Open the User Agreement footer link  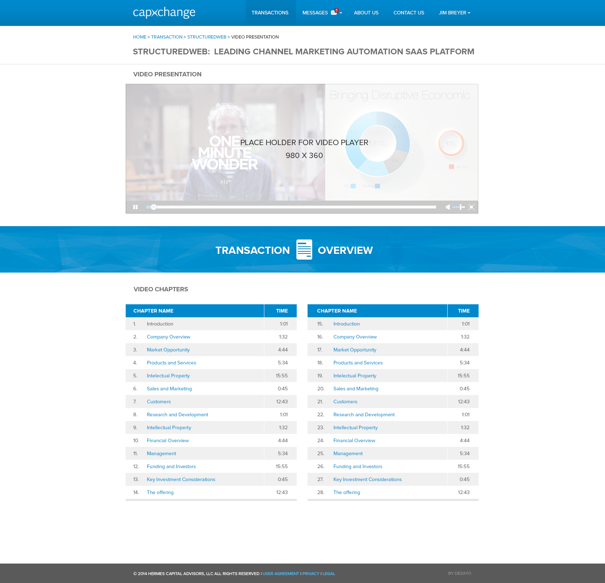point(281,574)
